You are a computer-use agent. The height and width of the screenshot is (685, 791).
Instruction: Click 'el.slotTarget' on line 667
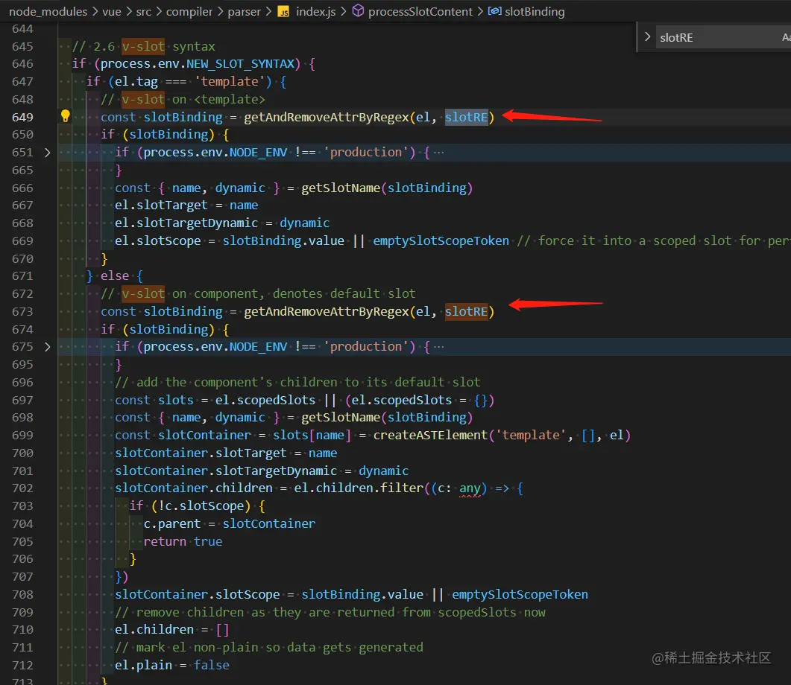(161, 205)
